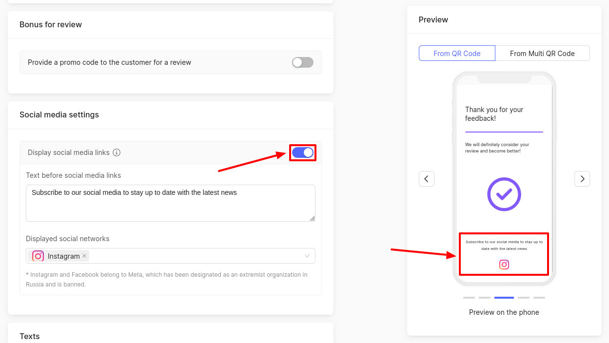Expand the Displayed social networks dropdown arrow
609x343 pixels.
(x=307, y=256)
